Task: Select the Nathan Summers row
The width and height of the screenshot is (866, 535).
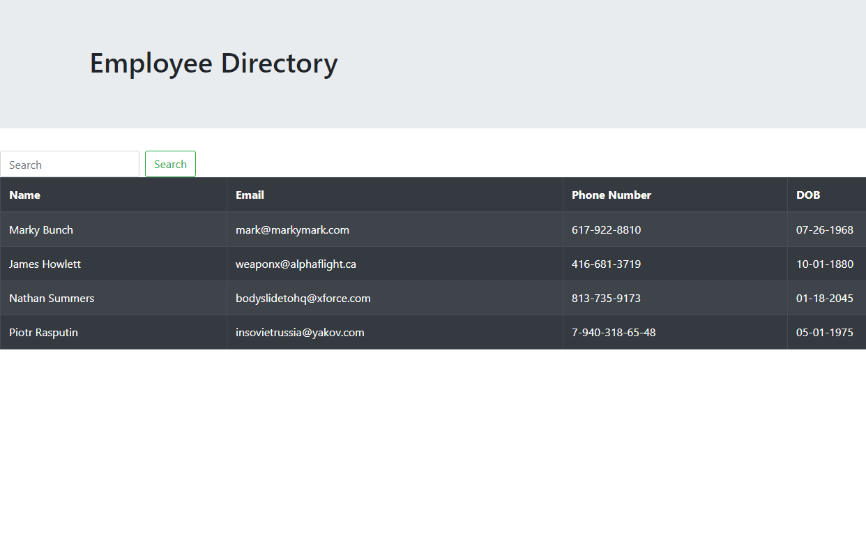Action: (51, 298)
